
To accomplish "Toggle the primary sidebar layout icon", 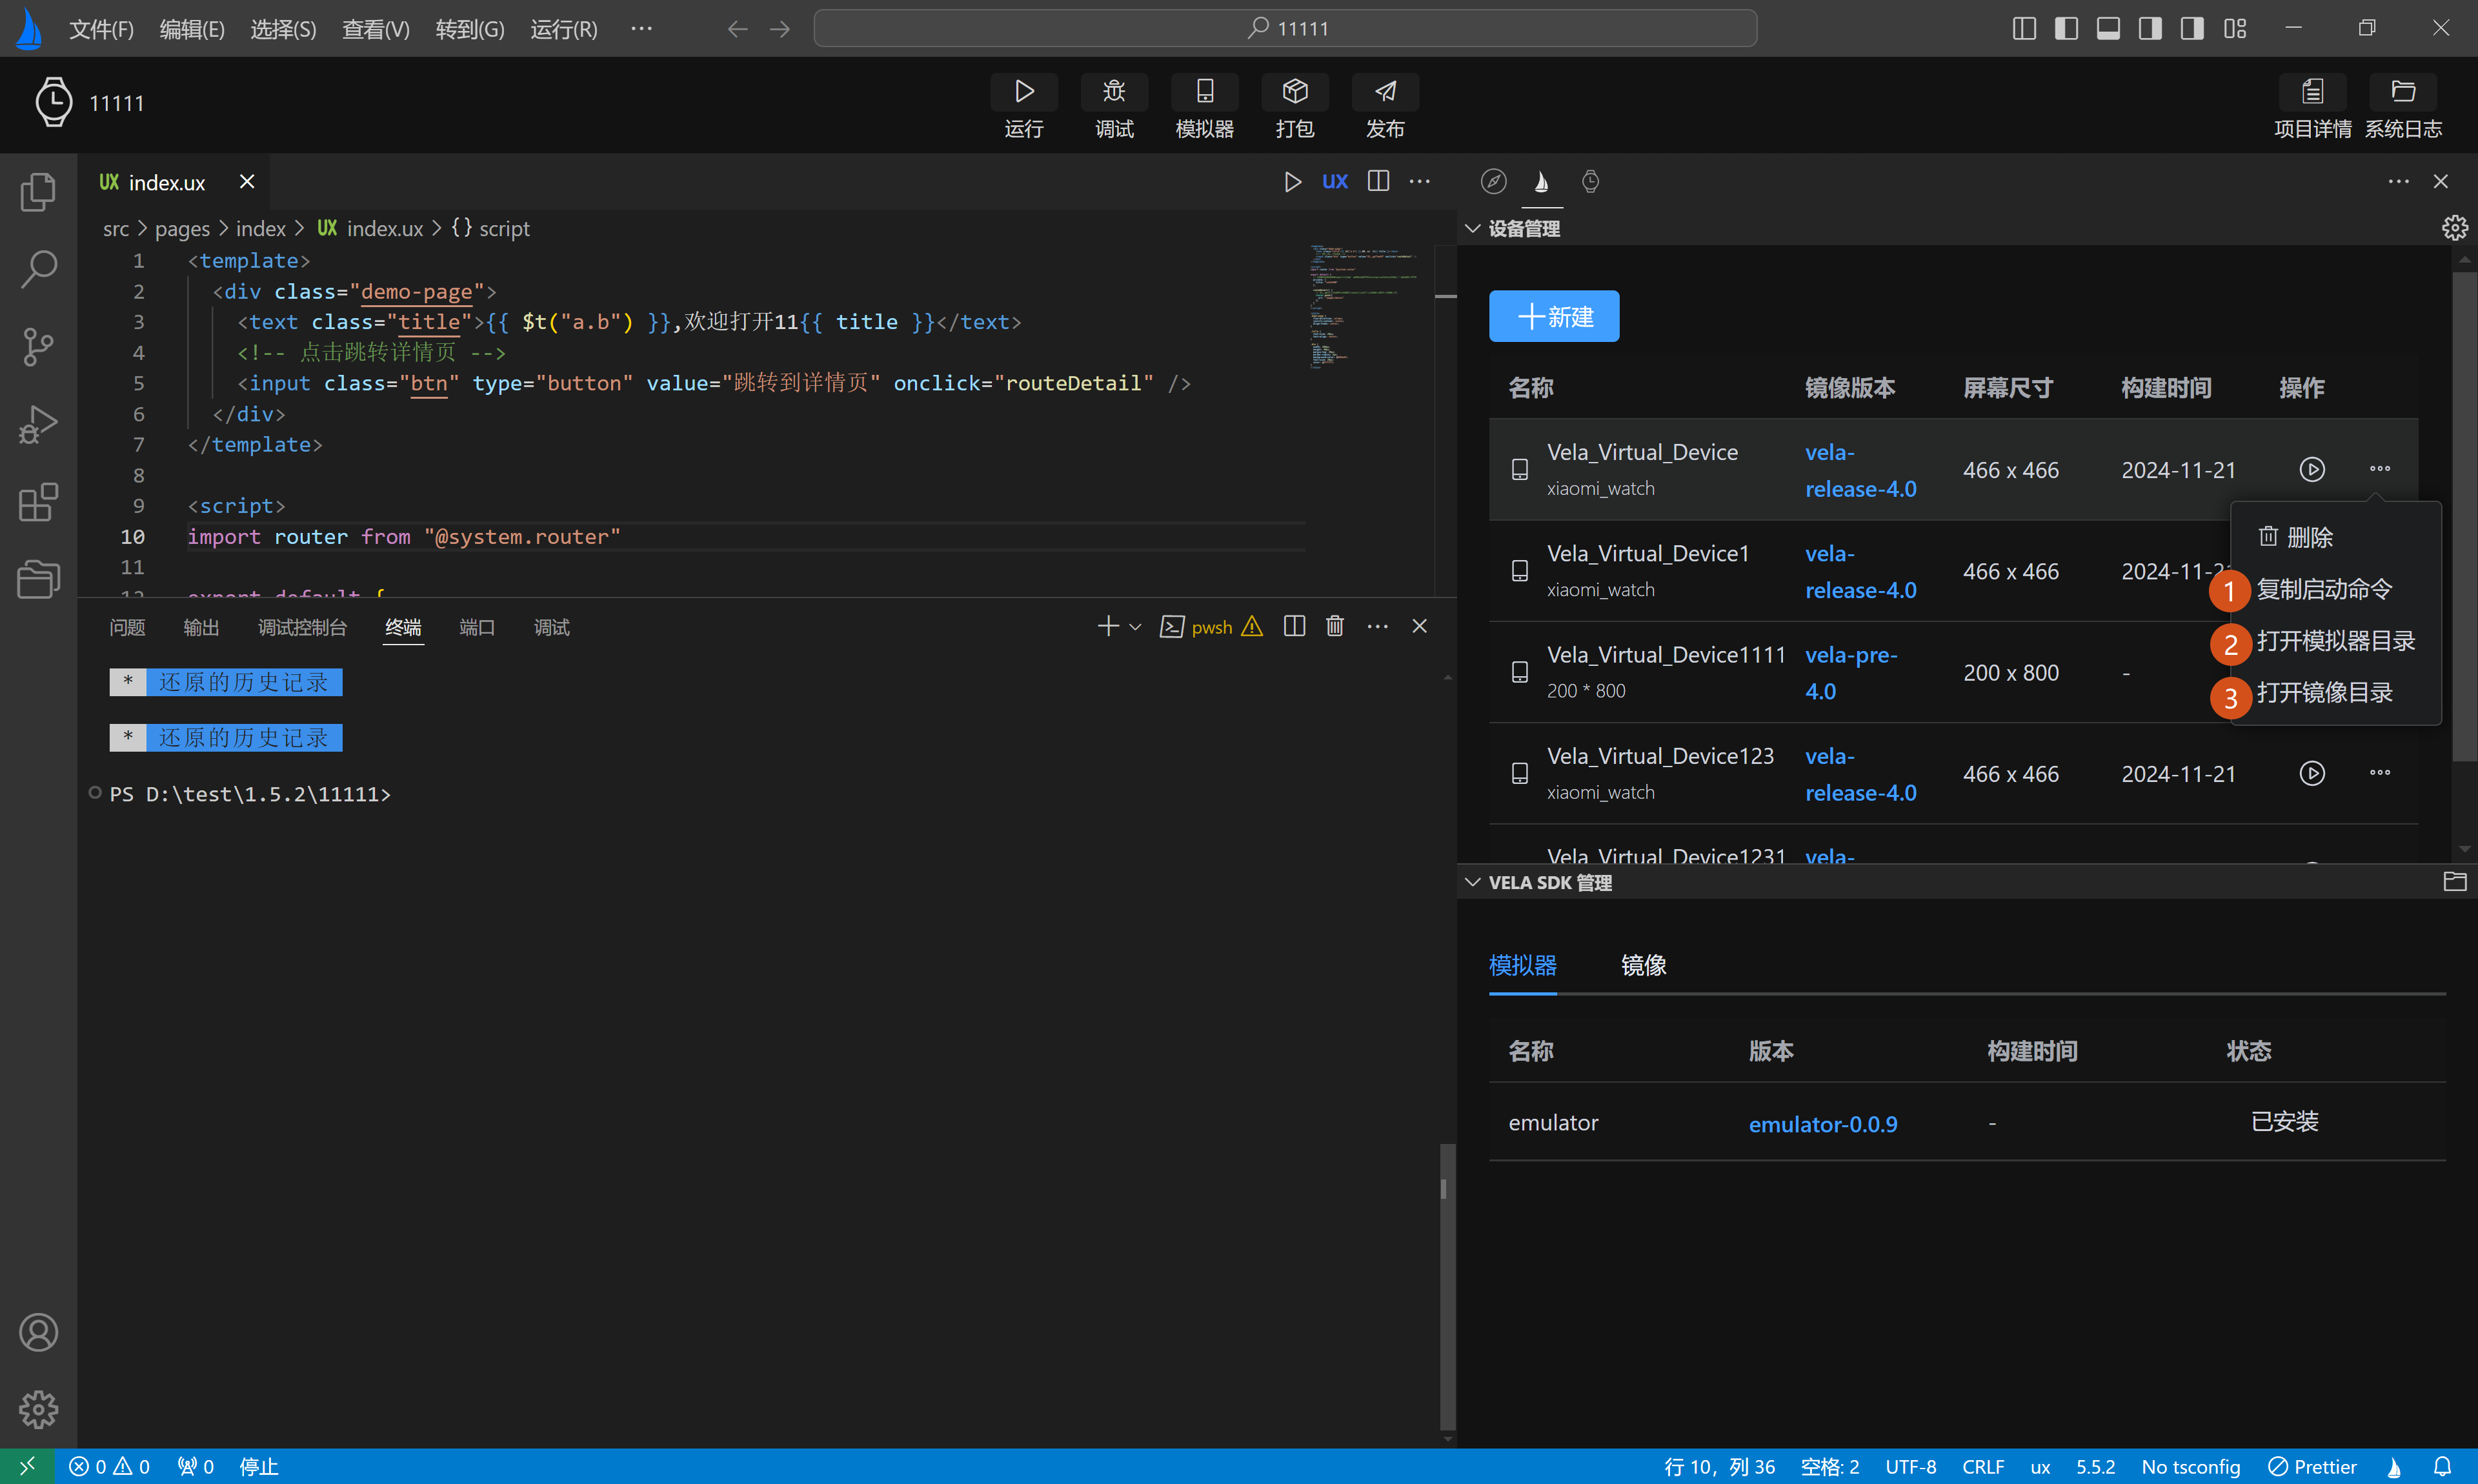I will [x=2066, y=28].
